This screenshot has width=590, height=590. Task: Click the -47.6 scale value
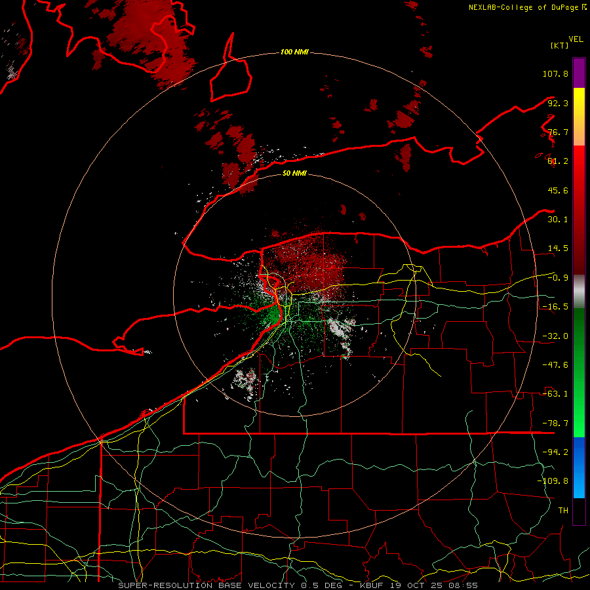coord(555,365)
